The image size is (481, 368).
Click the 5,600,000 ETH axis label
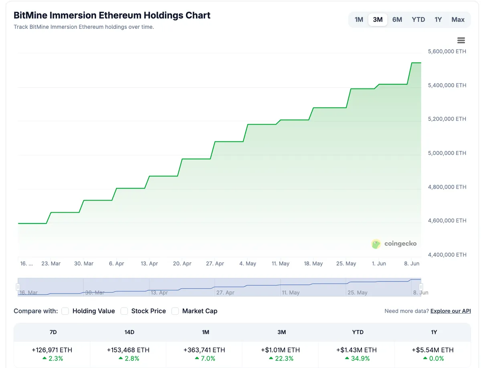tap(447, 51)
